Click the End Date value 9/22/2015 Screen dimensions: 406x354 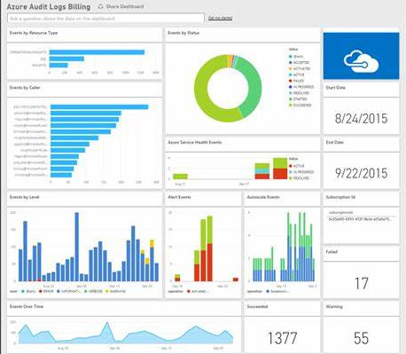[x=361, y=173]
